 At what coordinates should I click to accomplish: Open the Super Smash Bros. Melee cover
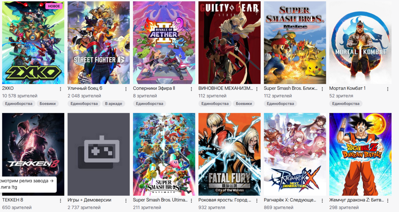(x=295, y=43)
